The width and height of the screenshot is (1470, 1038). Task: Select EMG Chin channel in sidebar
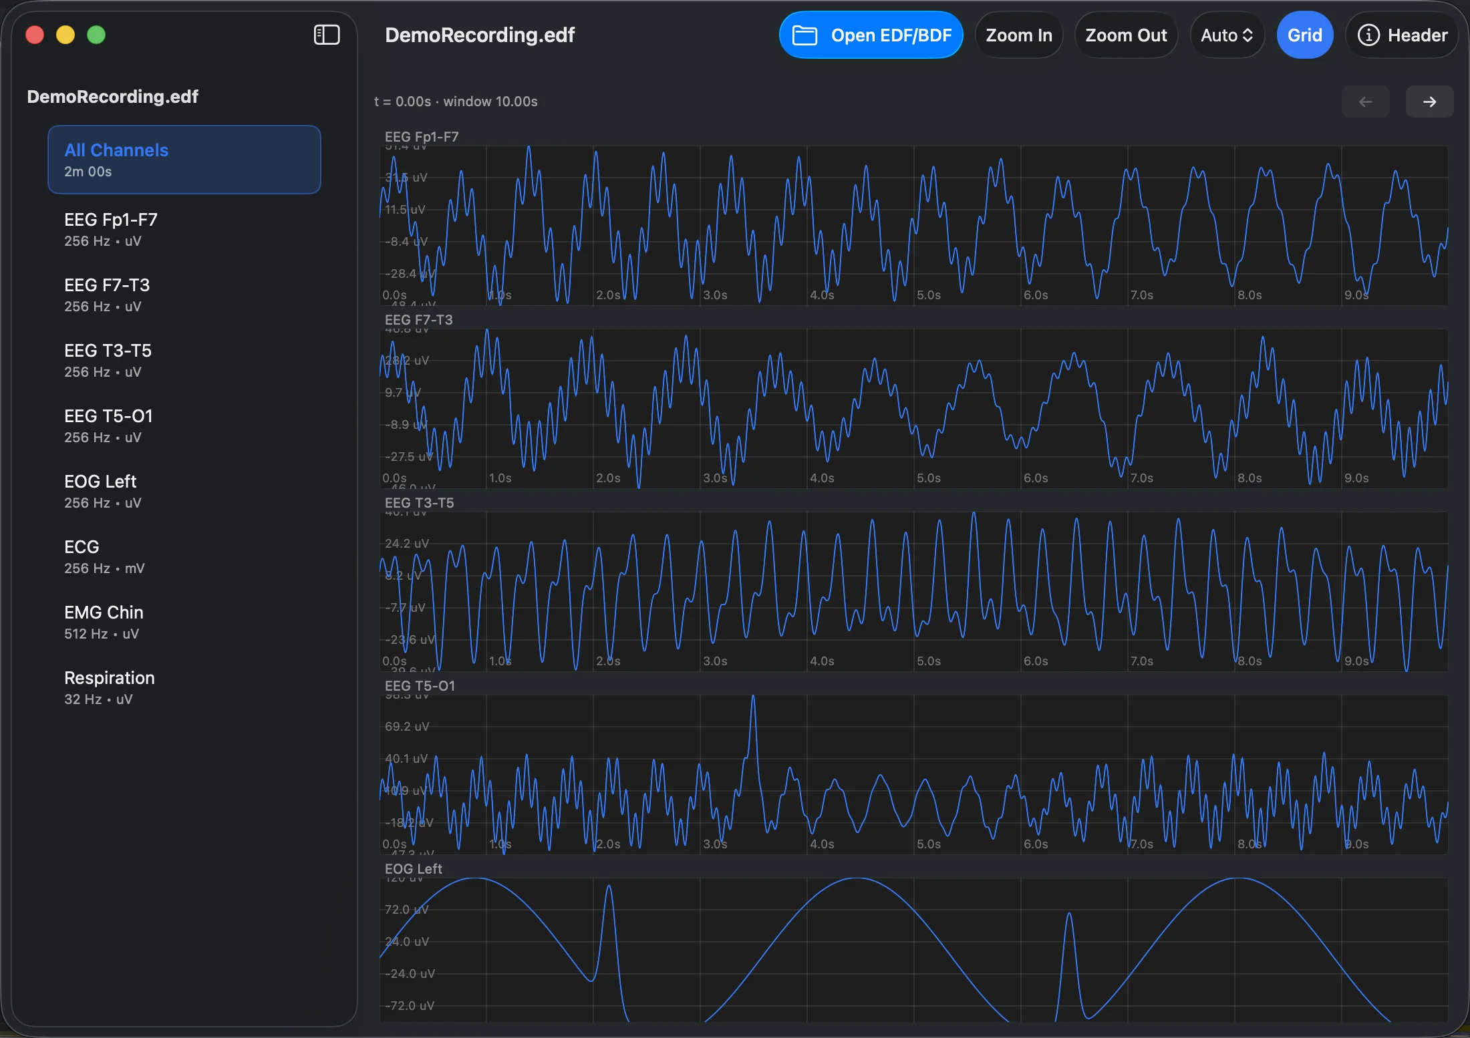coord(184,622)
